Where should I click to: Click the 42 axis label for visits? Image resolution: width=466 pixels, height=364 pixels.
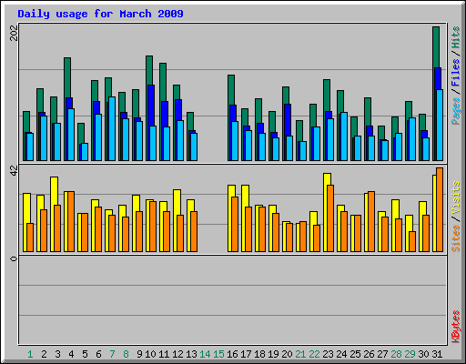pyautogui.click(x=14, y=171)
